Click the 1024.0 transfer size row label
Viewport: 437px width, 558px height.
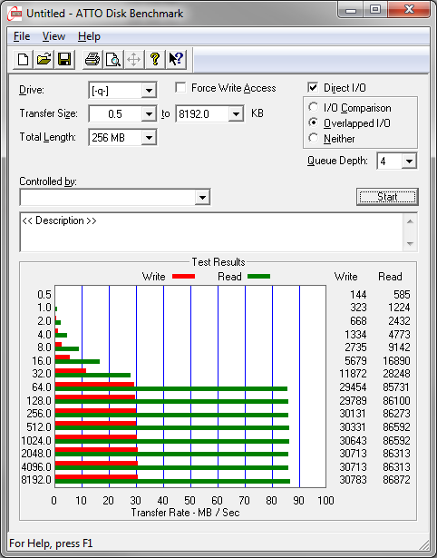pyautogui.click(x=36, y=441)
